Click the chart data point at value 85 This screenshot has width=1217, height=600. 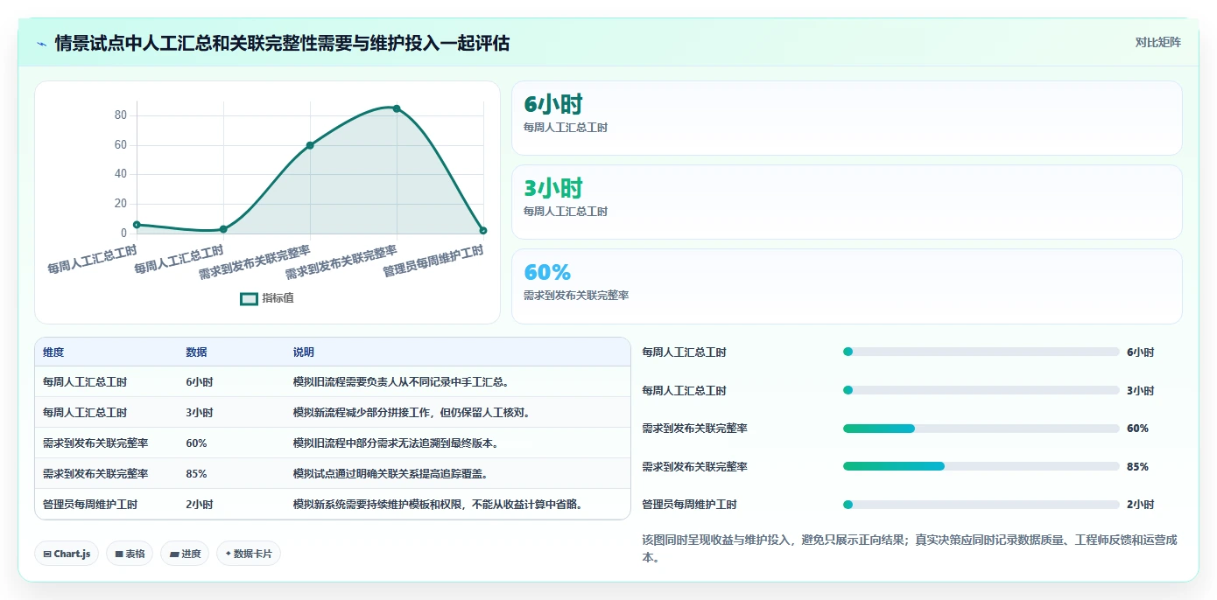[x=397, y=108]
